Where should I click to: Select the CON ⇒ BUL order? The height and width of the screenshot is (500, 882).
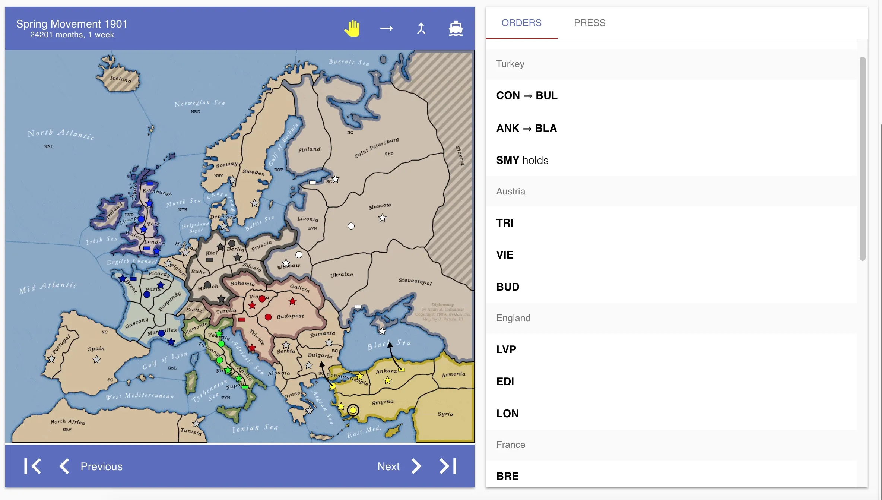(x=526, y=95)
